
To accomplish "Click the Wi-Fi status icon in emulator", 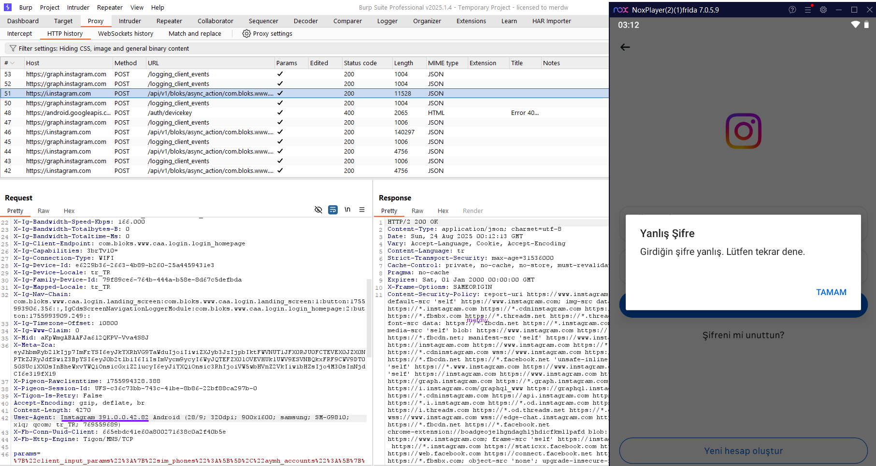I will click(855, 25).
